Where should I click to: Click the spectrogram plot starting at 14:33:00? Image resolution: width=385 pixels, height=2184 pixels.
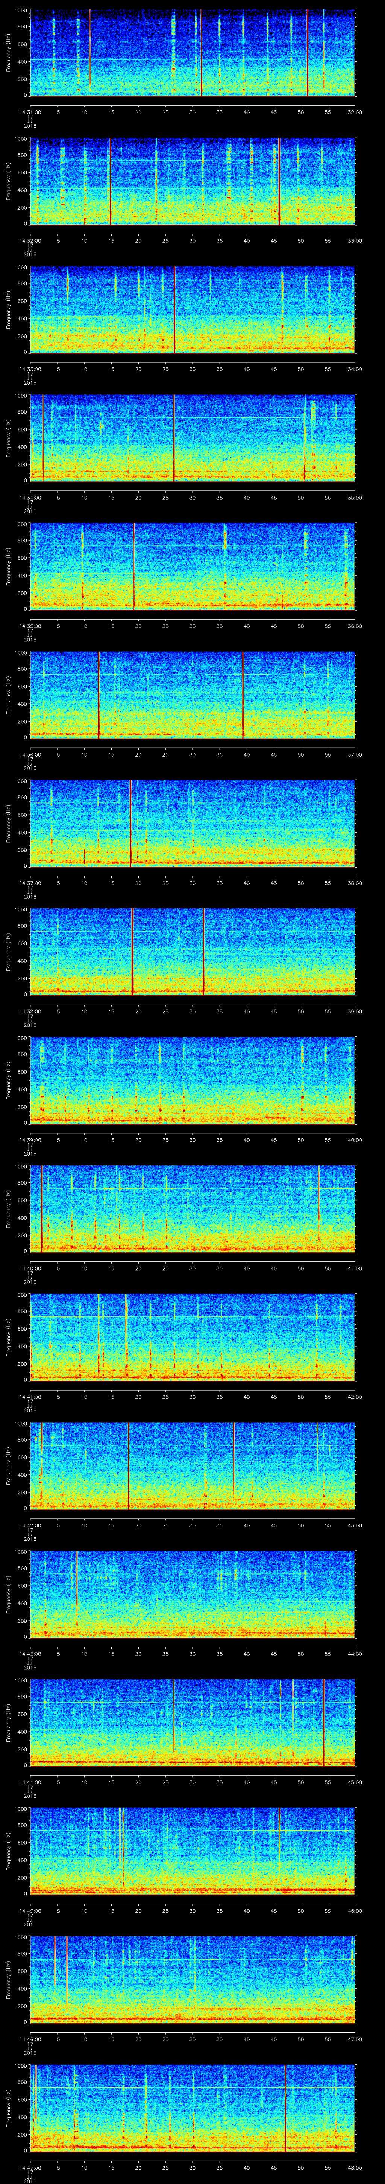point(193,309)
